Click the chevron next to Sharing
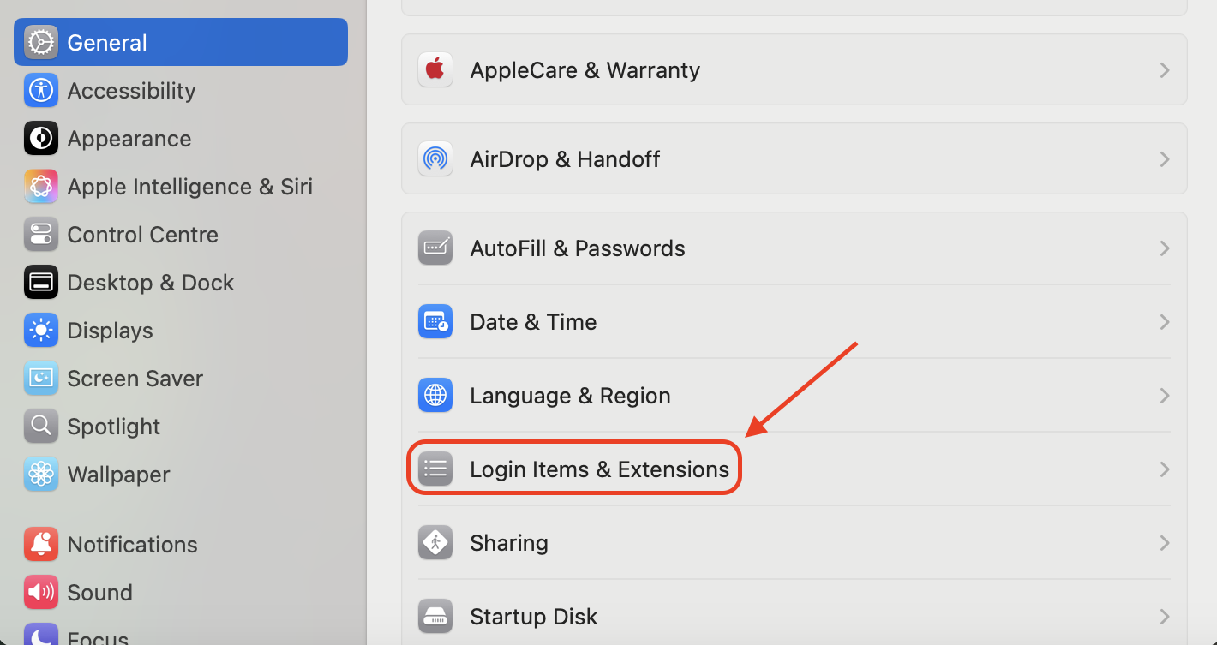1217x645 pixels. (1164, 542)
